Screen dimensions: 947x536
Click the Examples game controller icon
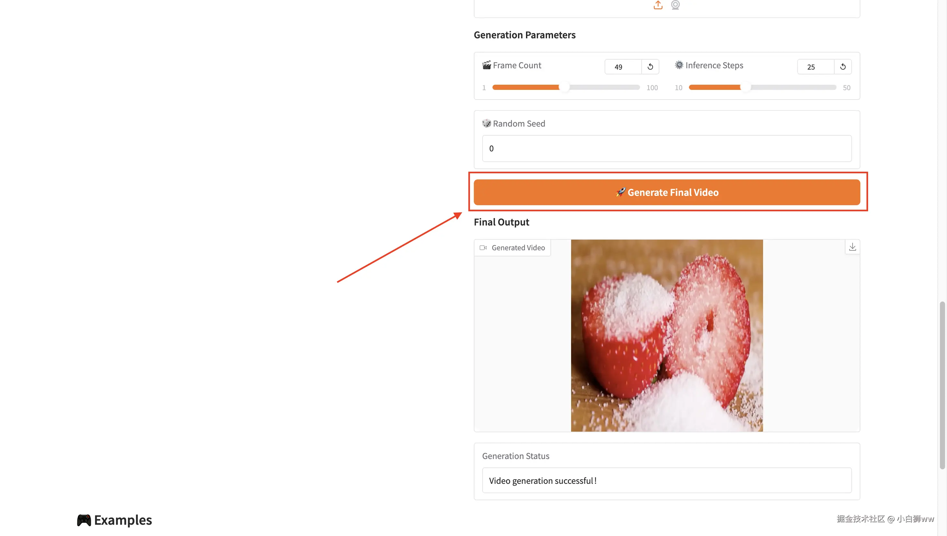(x=84, y=520)
